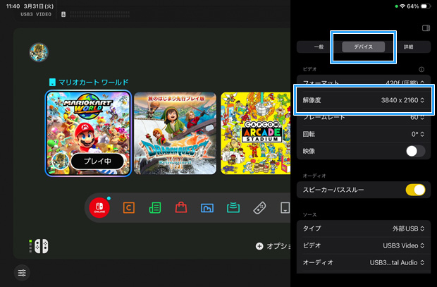
Task: Click the sliders settings button at bottom left
Action: point(23,272)
